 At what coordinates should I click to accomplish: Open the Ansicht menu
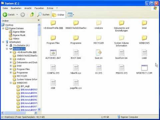[28, 8]
